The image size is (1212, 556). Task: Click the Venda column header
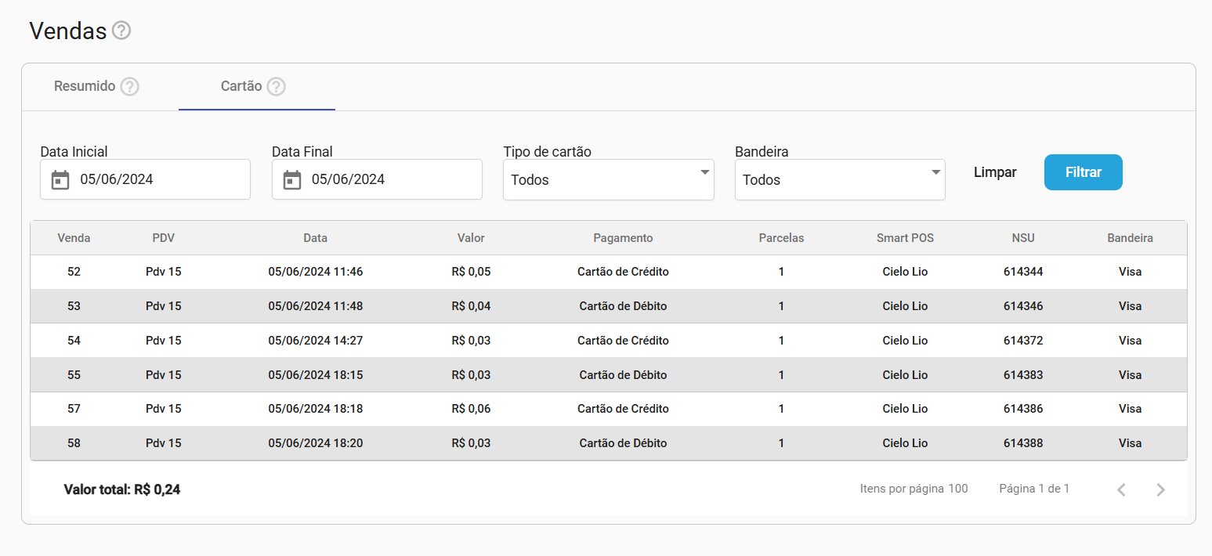[74, 238]
